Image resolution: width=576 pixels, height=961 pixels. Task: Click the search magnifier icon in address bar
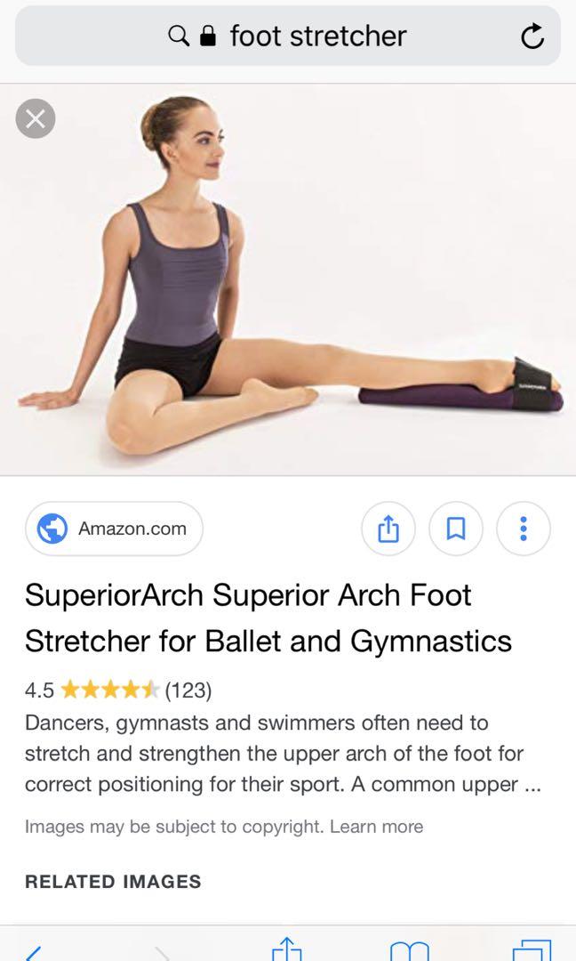click(x=178, y=36)
